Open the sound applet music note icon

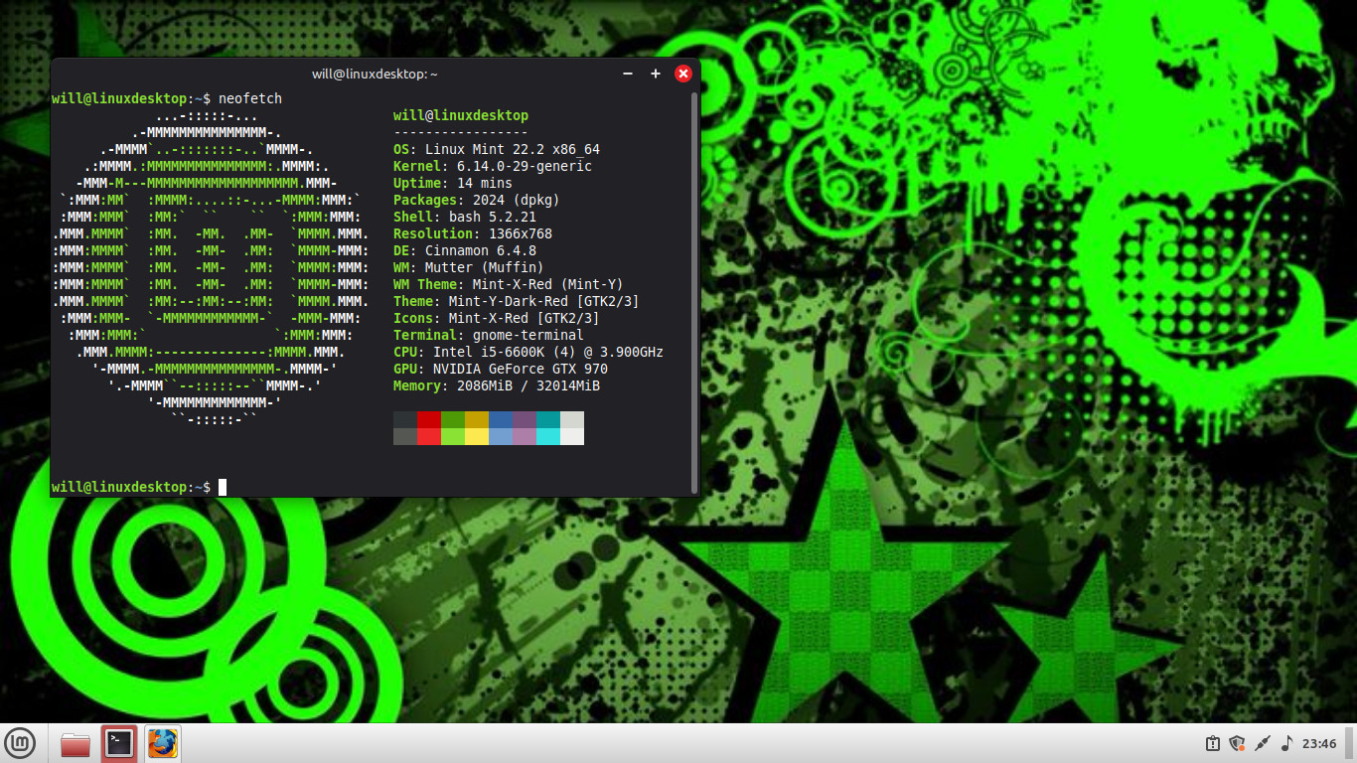tap(1287, 743)
